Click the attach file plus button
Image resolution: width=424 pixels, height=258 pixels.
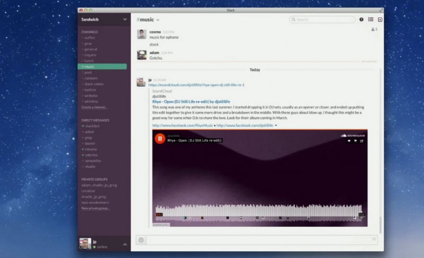[141, 240]
